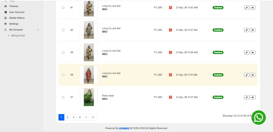Go to pagination page 3

(74, 117)
